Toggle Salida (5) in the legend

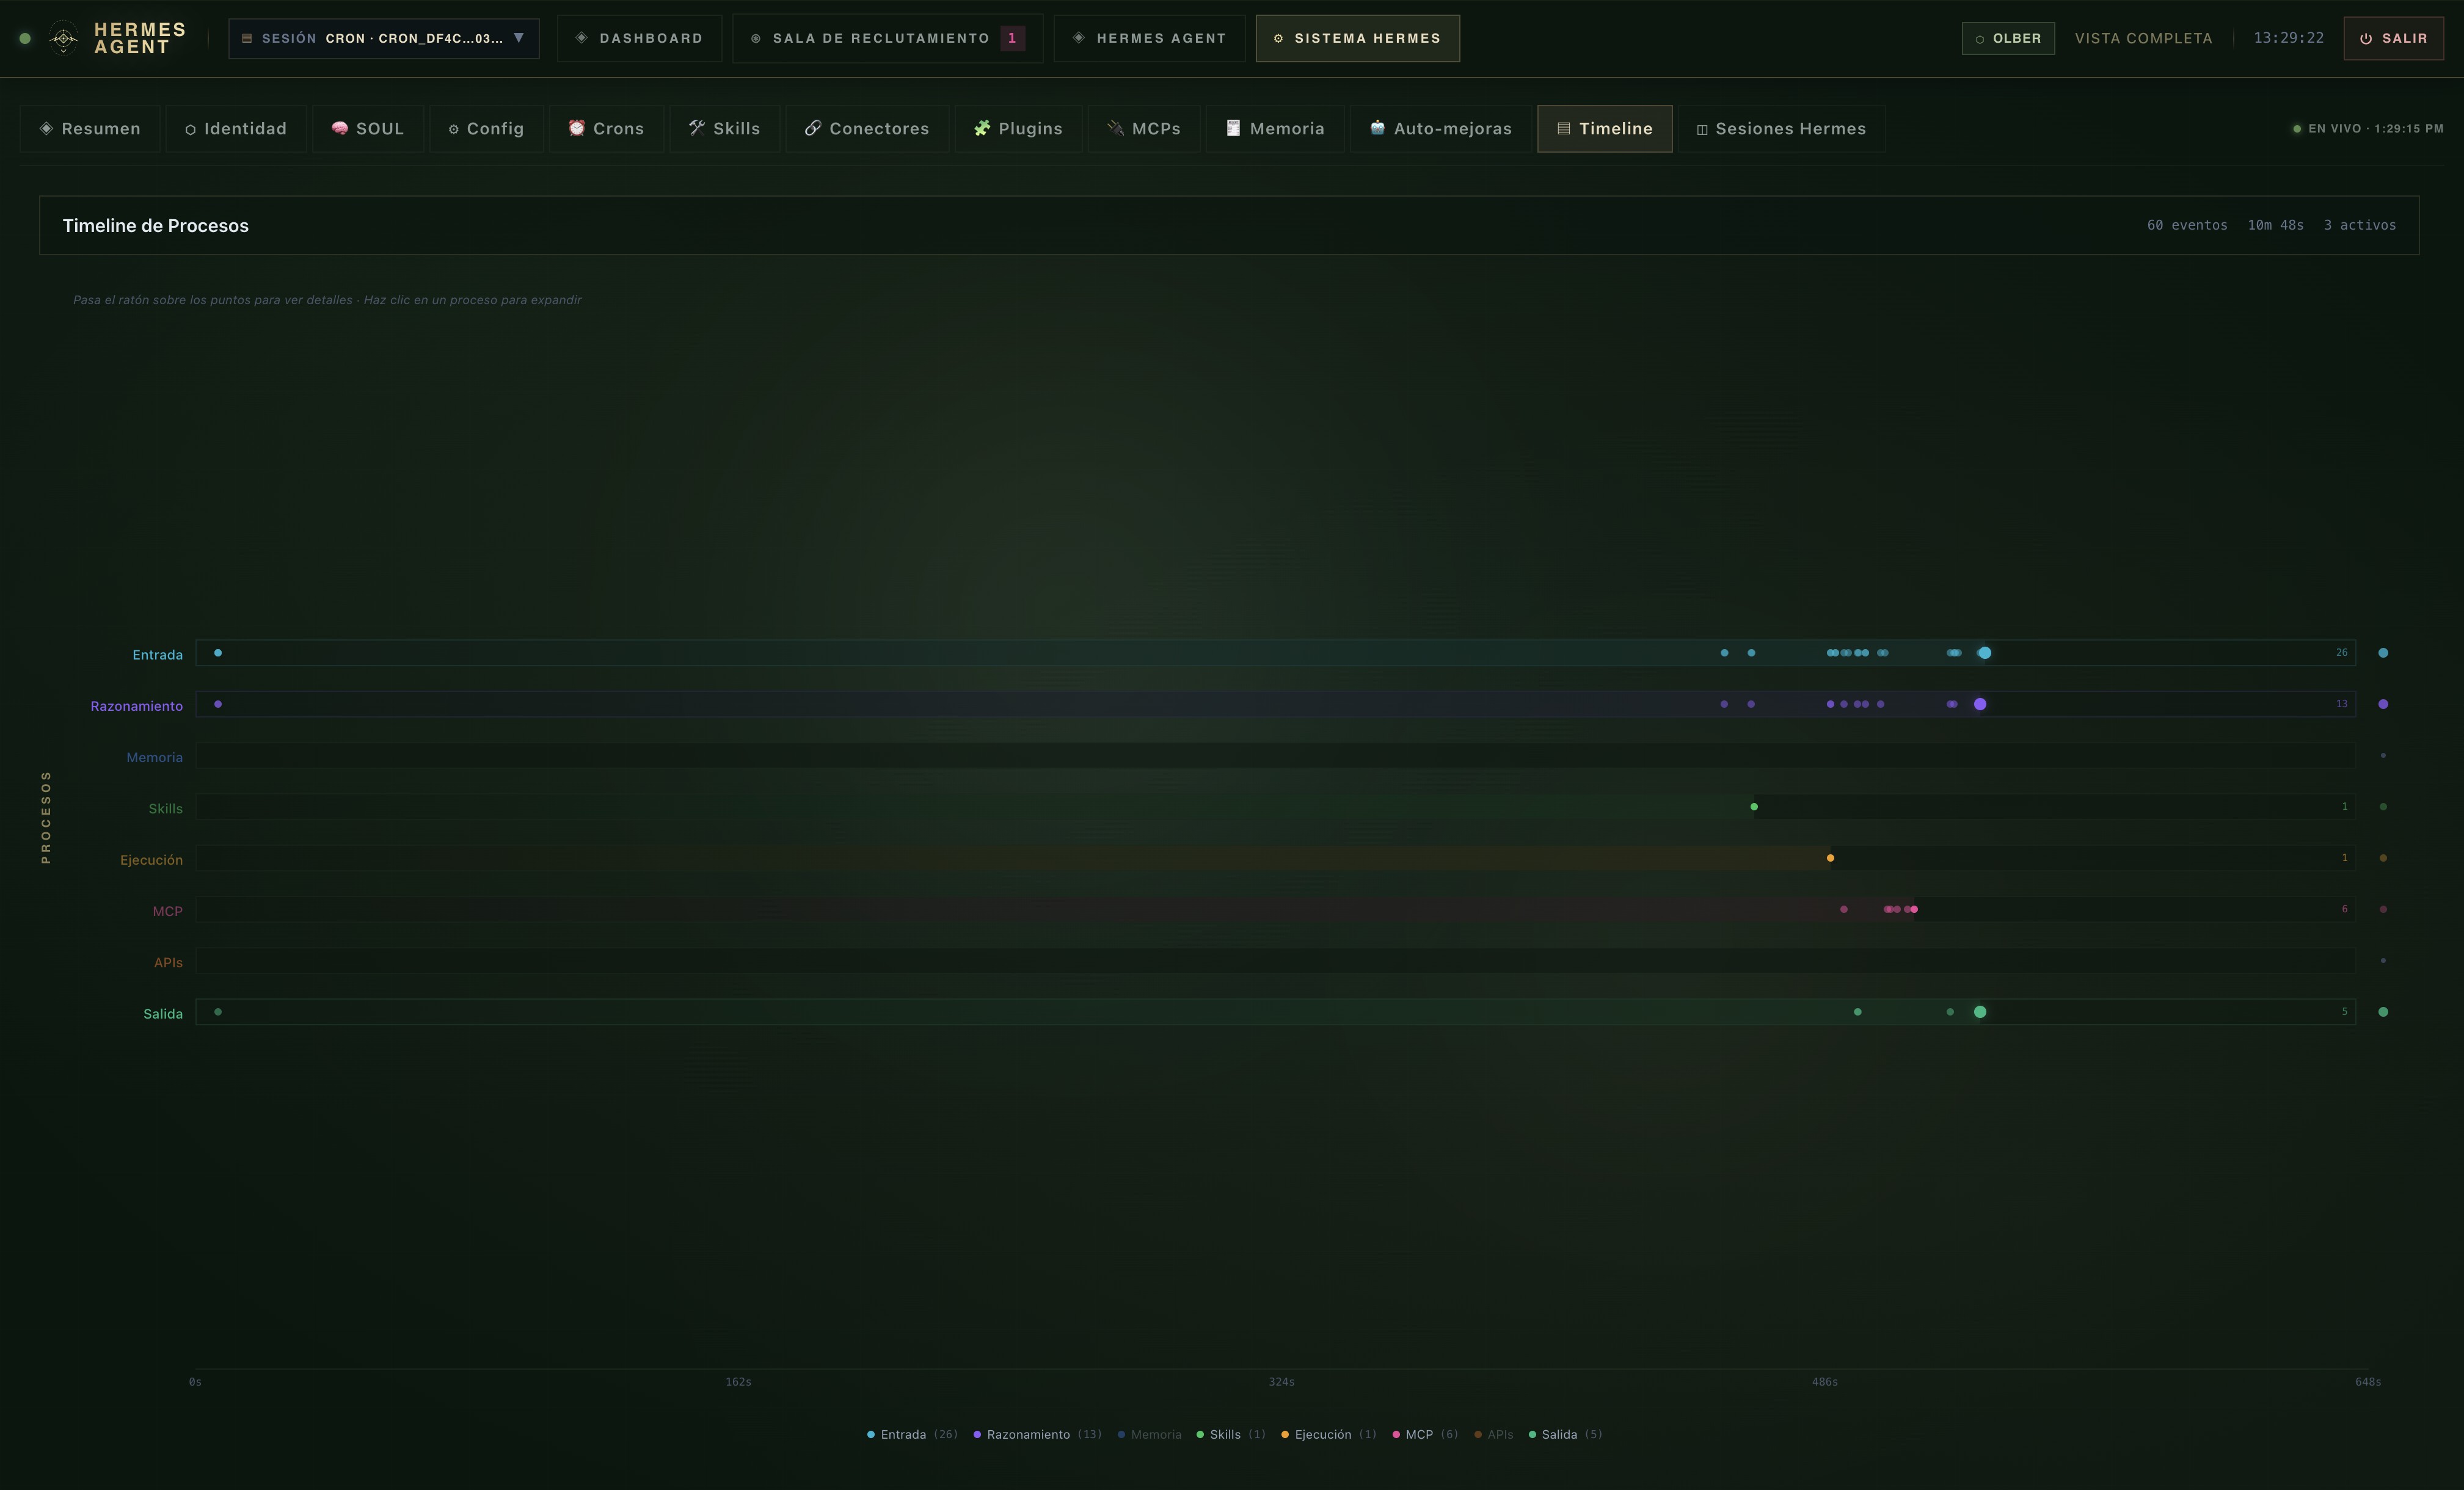pyautogui.click(x=1565, y=1434)
